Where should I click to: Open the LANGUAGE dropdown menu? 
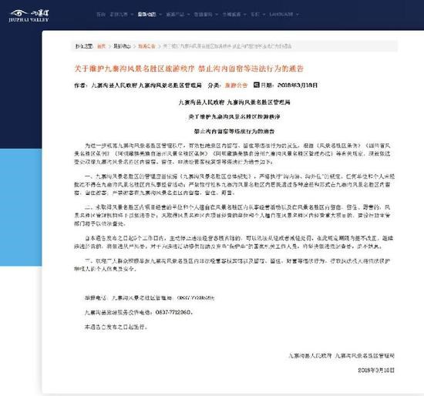click(x=284, y=15)
